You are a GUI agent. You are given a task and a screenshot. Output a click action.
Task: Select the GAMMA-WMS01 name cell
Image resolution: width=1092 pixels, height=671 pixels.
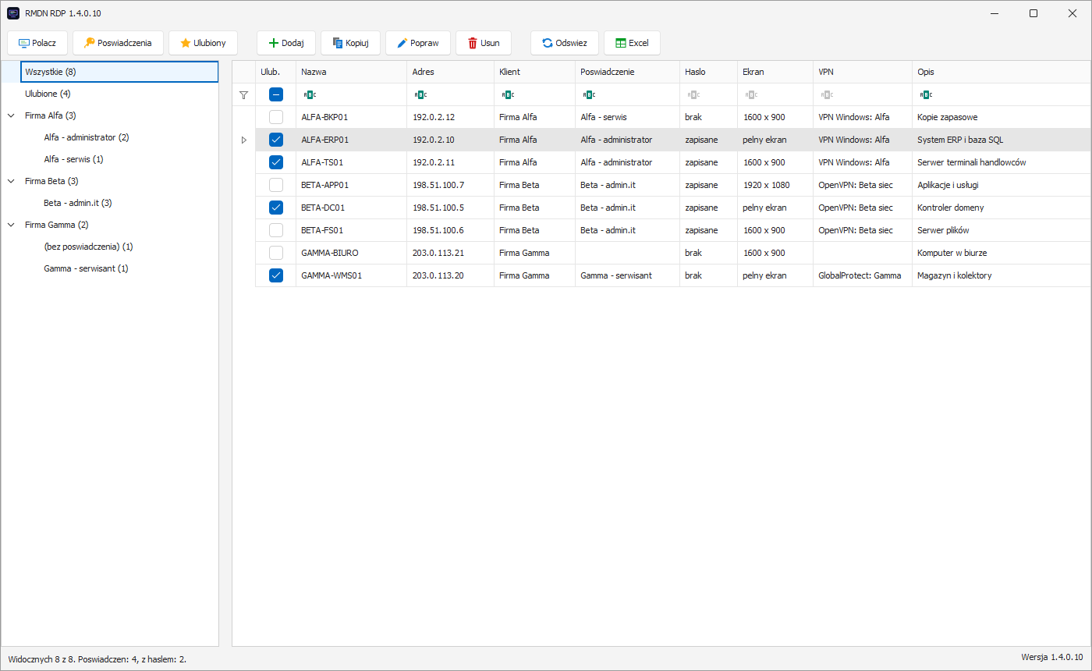click(351, 275)
